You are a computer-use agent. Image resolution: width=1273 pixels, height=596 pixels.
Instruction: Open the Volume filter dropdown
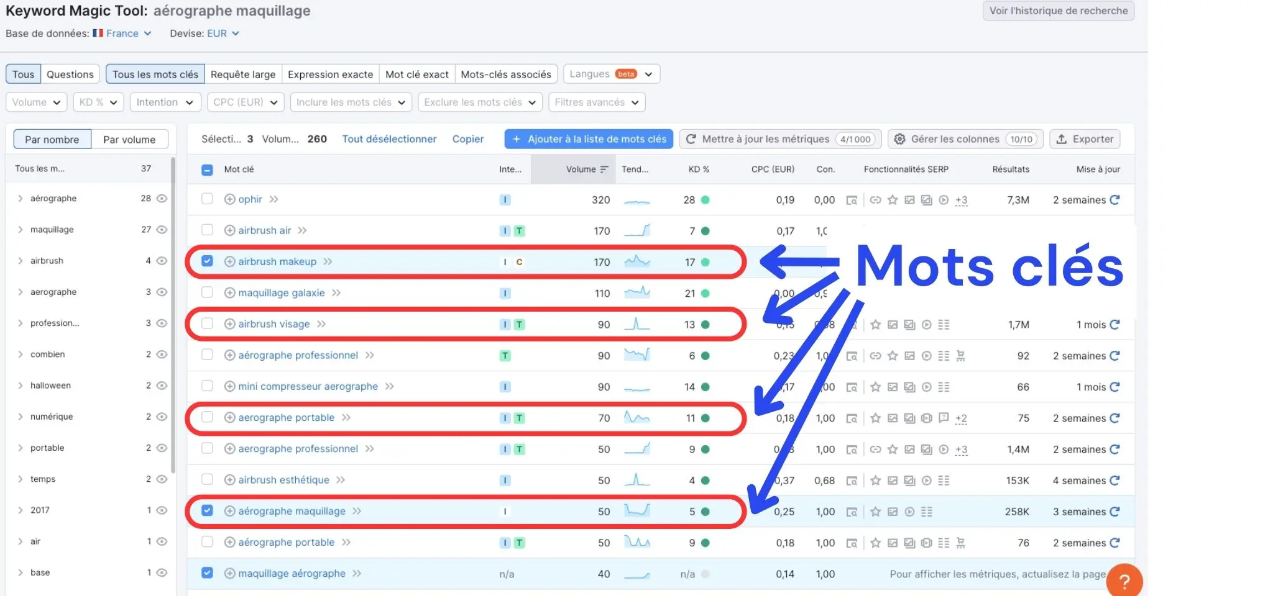(x=37, y=102)
